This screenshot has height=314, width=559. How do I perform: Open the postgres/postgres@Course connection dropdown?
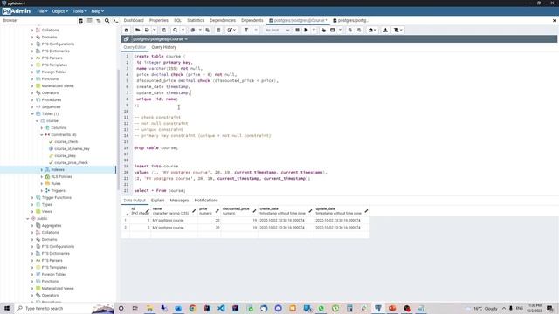point(160,39)
